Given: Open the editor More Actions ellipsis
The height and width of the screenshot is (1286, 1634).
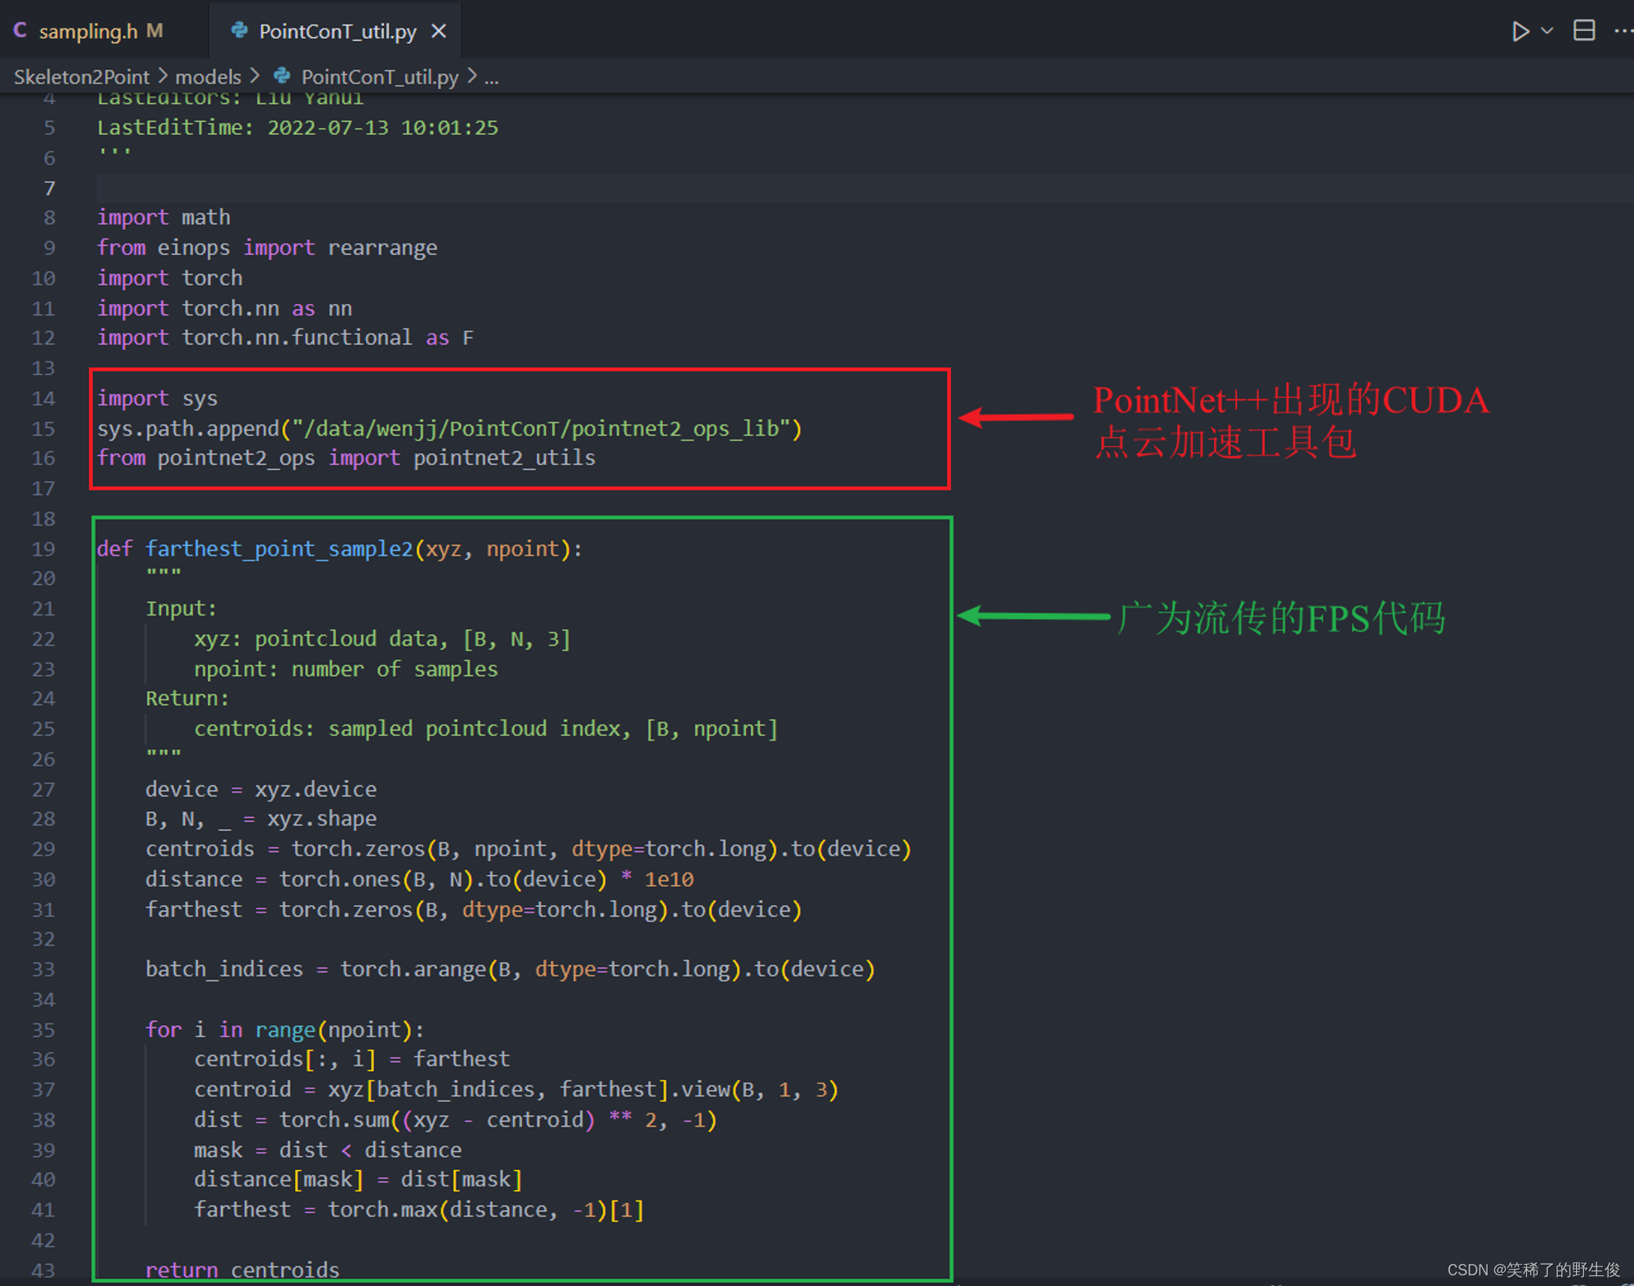Looking at the screenshot, I should tap(1623, 30).
